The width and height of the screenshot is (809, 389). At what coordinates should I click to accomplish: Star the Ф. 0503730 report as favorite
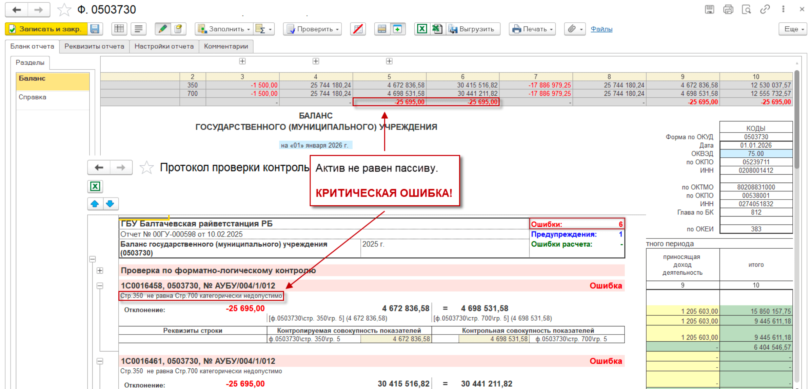(x=64, y=10)
